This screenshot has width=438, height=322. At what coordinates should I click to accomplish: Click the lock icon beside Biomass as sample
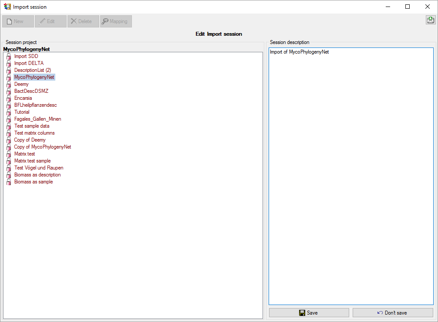click(x=9, y=182)
